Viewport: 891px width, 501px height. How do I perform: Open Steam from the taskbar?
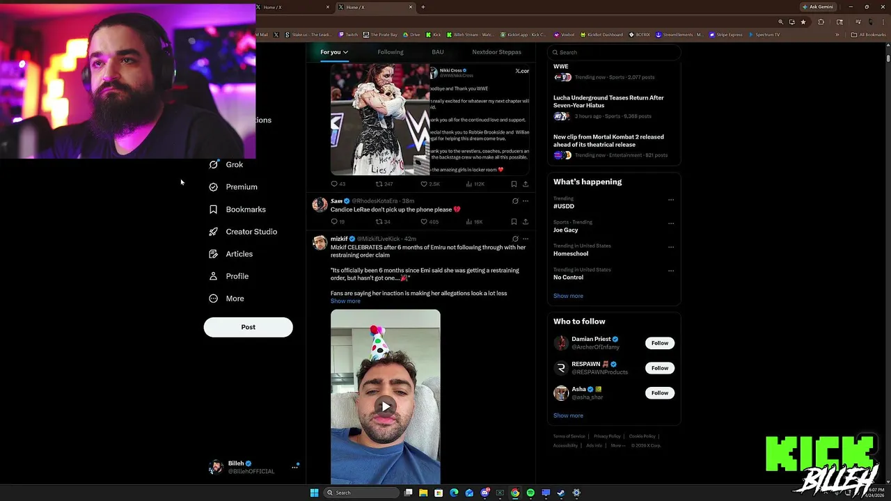pos(561,493)
